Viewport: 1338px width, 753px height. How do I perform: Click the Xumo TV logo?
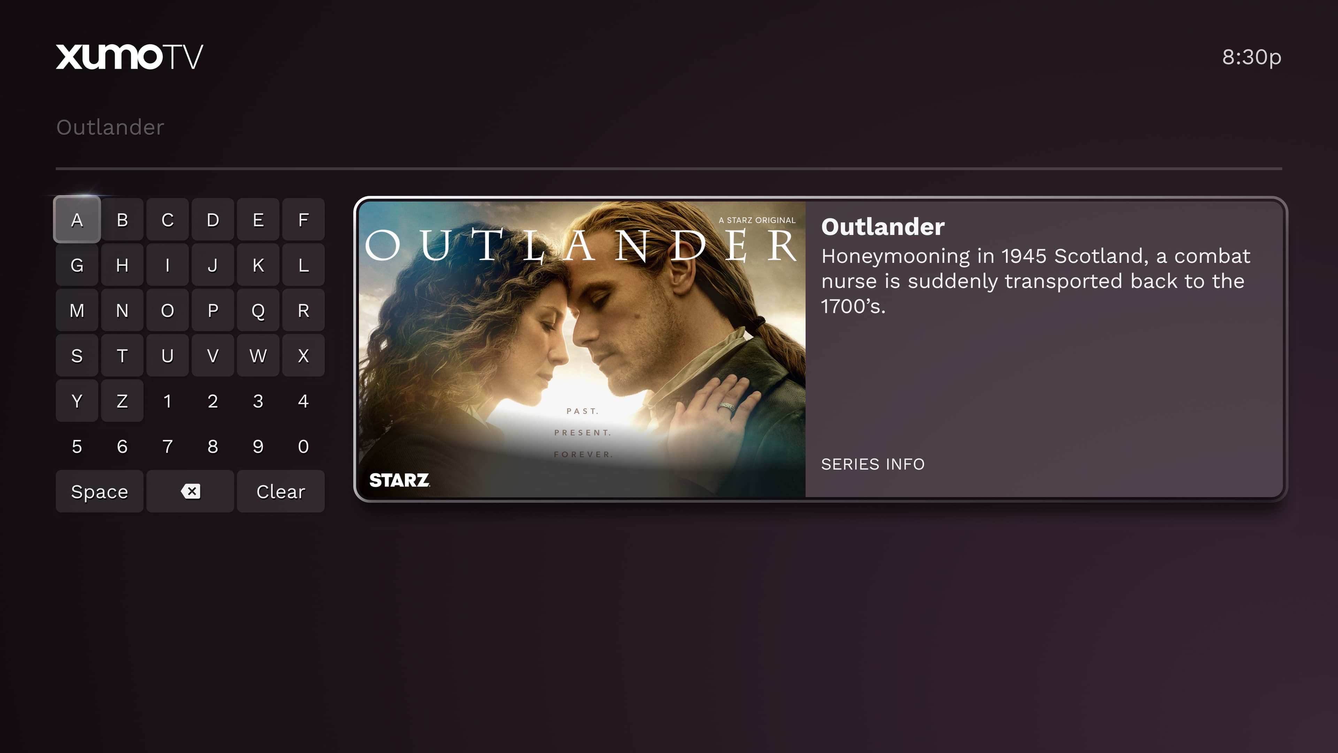[129, 56]
